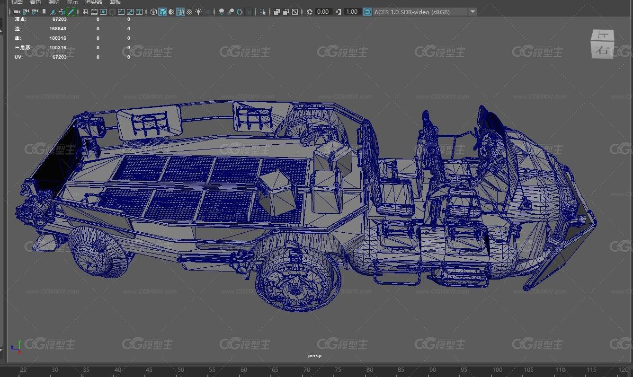Jump to frame 115 on time slider
The image size is (633, 377).
pos(592,370)
